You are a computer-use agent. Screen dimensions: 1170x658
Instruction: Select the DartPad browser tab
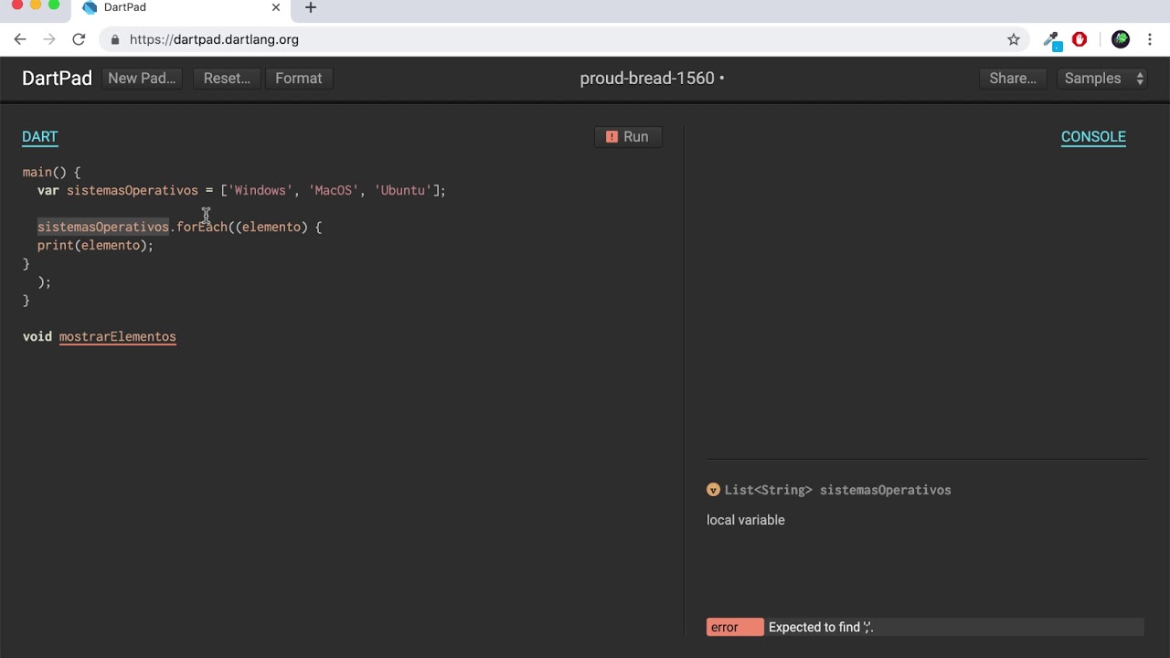pyautogui.click(x=183, y=8)
